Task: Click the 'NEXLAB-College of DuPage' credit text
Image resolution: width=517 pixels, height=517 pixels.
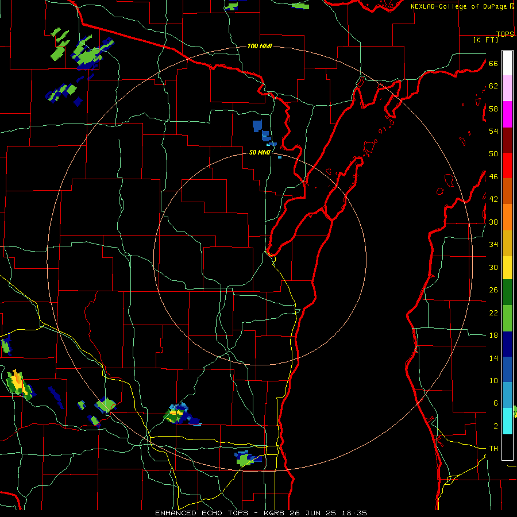Action: [458, 6]
